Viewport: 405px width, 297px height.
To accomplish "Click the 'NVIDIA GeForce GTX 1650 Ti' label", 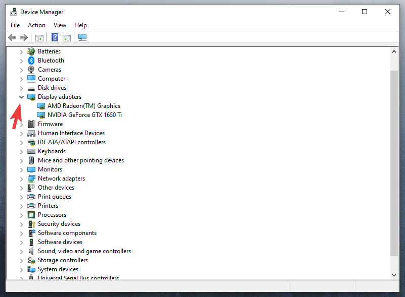I will (85, 115).
